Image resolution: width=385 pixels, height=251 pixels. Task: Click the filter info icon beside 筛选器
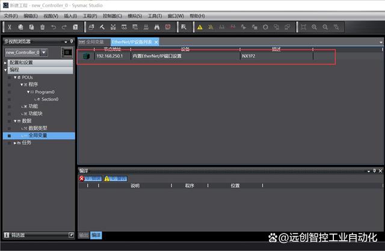coord(7,235)
